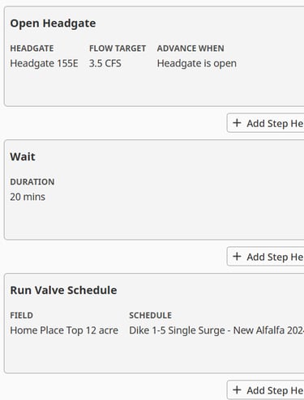Add a step after the Run Valve Schedule card
304x400 pixels.
click(x=265, y=390)
